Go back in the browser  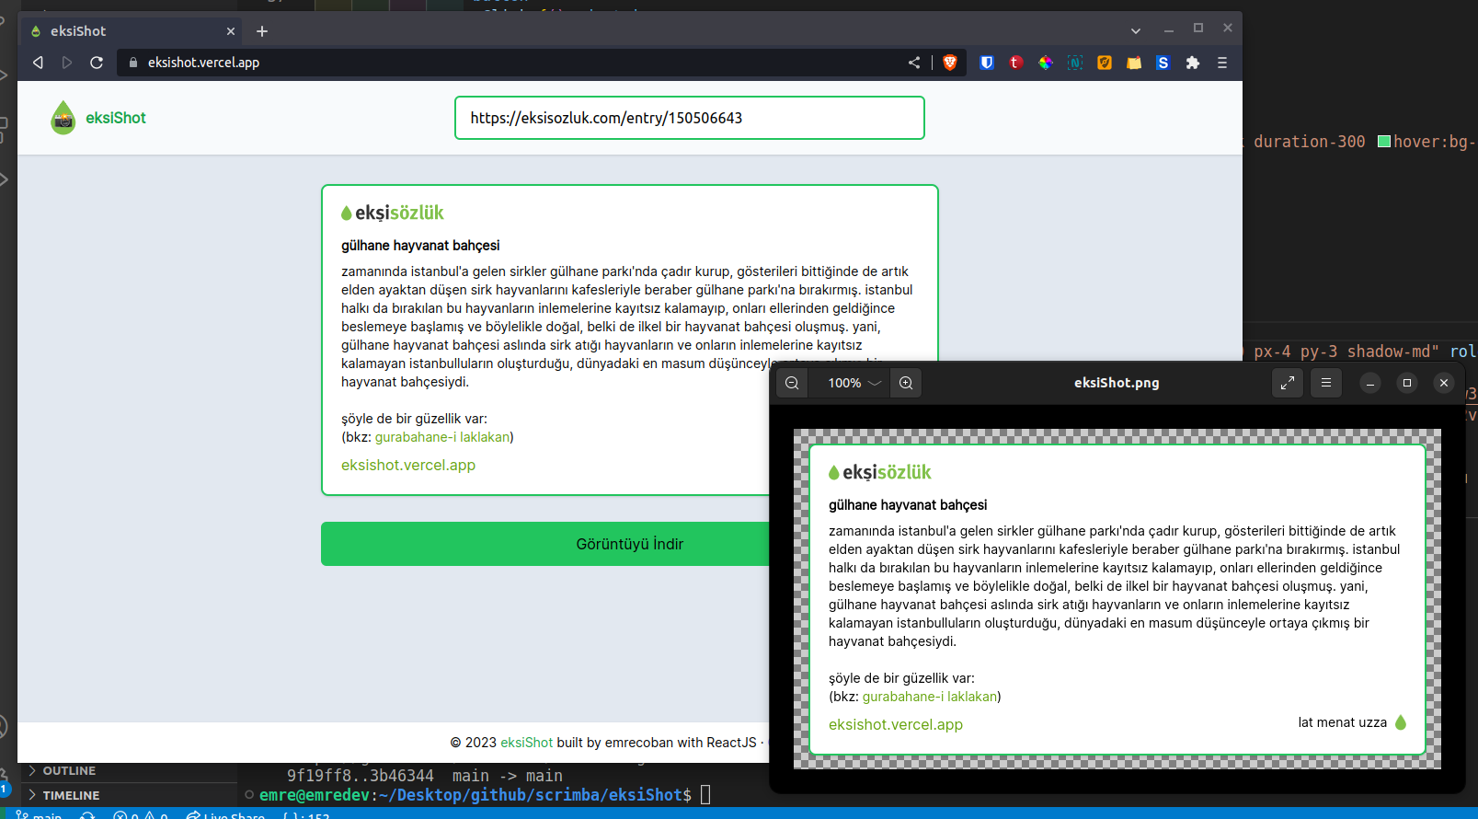click(x=38, y=63)
